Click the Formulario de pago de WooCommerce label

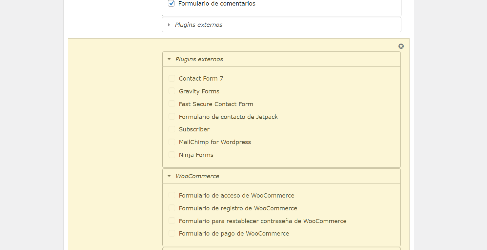pyautogui.click(x=234, y=234)
